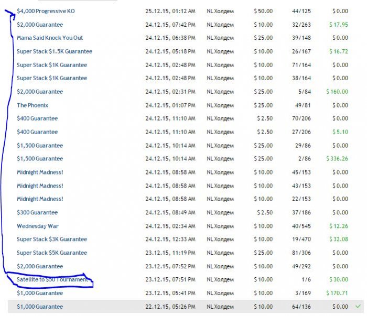Open $400 Guarantee link in the 70/206 row
The height and width of the screenshot is (316, 367).
pos(37,118)
